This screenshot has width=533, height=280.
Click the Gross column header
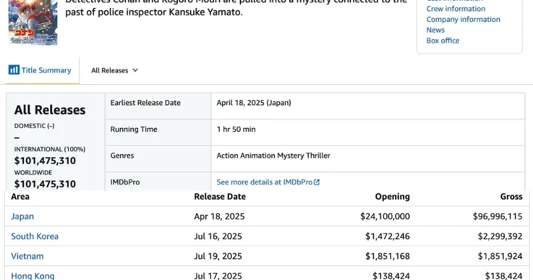pos(511,197)
